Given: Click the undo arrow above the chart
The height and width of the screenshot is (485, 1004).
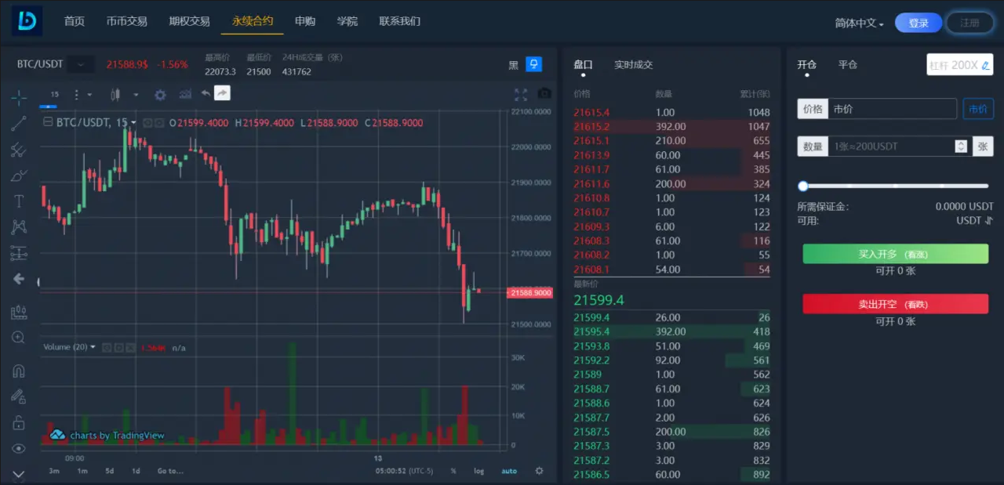Looking at the screenshot, I should (x=203, y=93).
